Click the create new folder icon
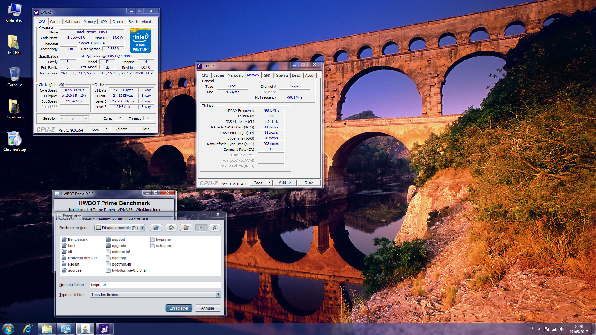The height and width of the screenshot is (335, 596). pyautogui.click(x=186, y=228)
